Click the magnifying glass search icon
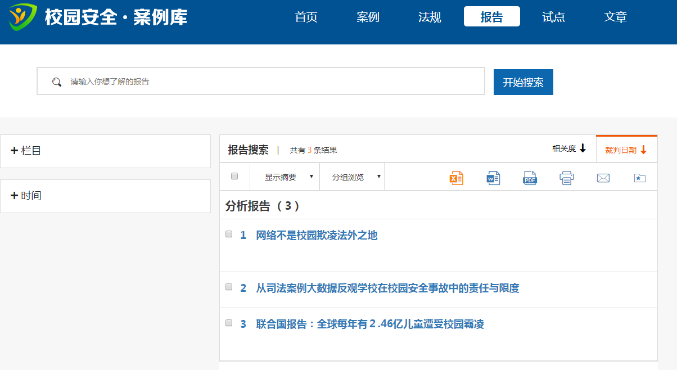677x370 pixels. (x=56, y=82)
